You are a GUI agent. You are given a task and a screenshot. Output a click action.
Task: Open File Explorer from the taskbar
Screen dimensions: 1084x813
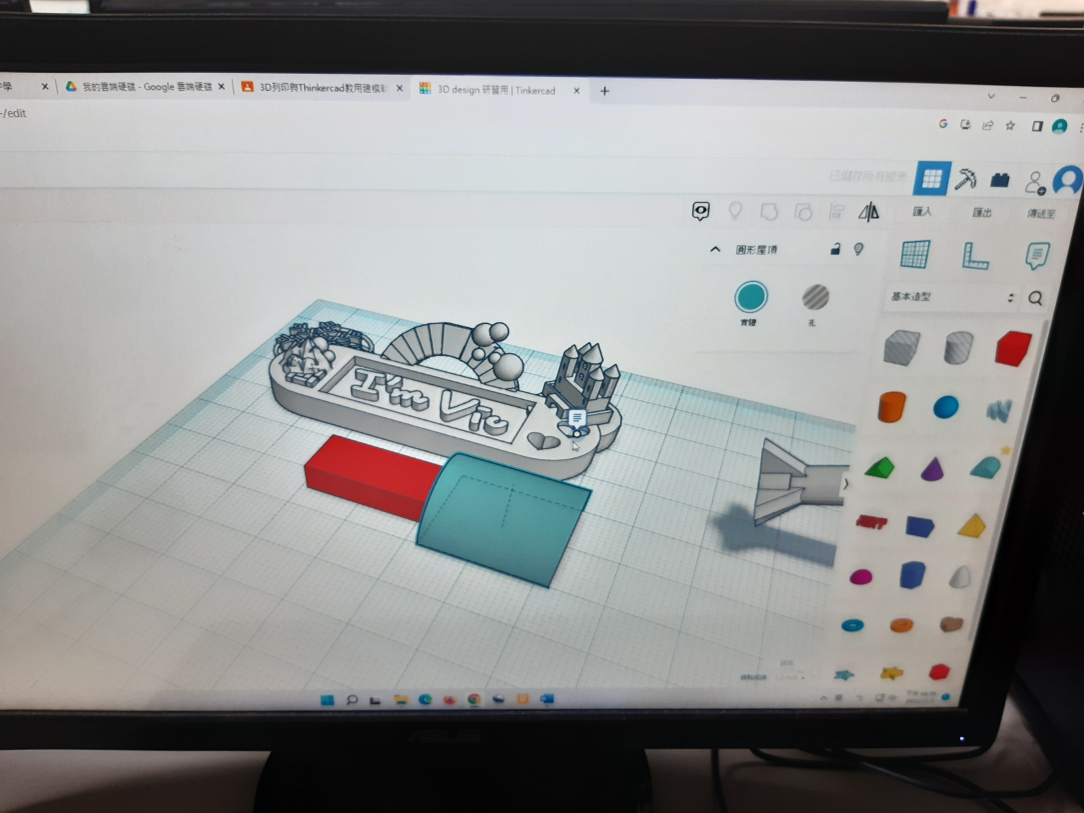[400, 700]
